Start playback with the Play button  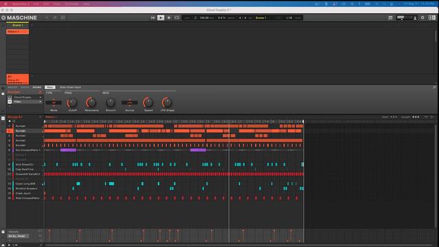pyautogui.click(x=161, y=18)
